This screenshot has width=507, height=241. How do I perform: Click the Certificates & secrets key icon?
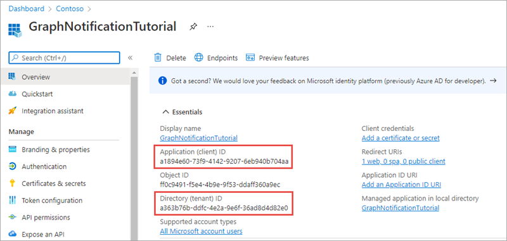point(12,183)
